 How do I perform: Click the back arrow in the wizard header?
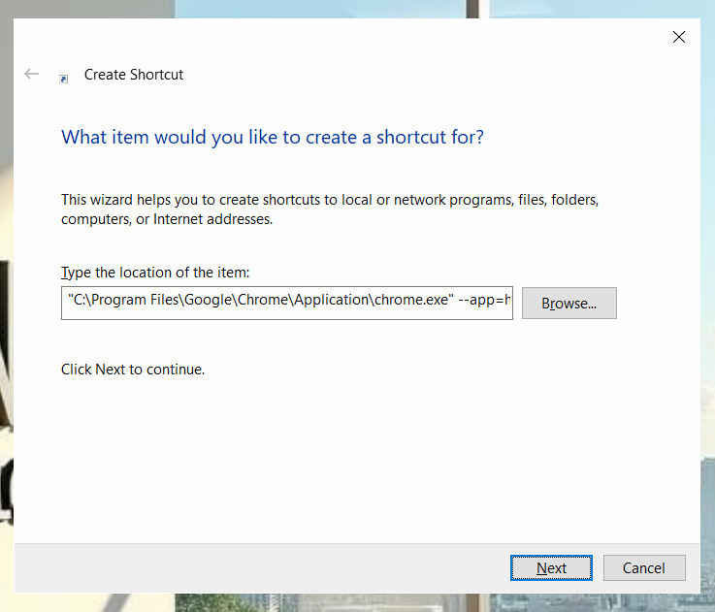pos(32,74)
